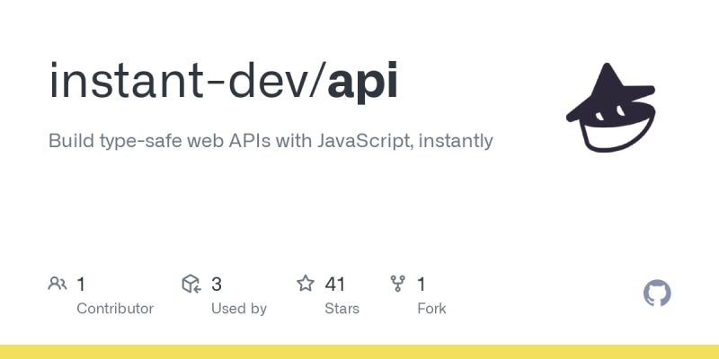Click the Fork label text
719x359 pixels.
coord(431,309)
